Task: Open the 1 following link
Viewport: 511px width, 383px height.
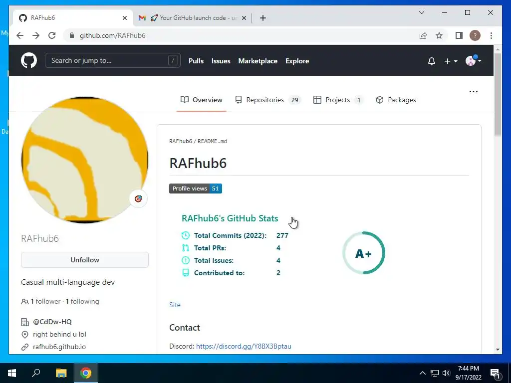Action: pyautogui.click(x=82, y=301)
